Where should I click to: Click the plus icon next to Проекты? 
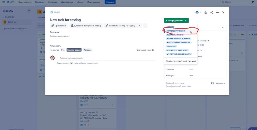click(x=29, y=11)
